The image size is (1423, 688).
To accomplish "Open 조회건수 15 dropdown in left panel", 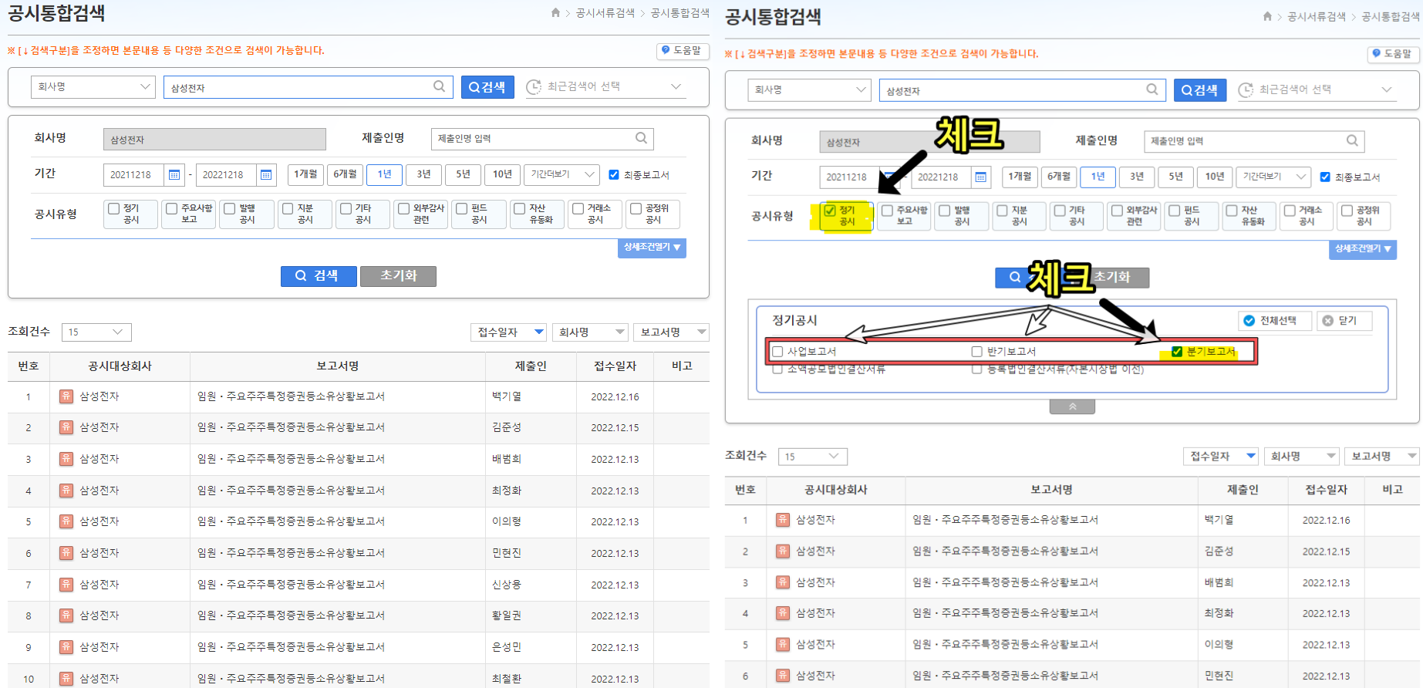I will 96,332.
